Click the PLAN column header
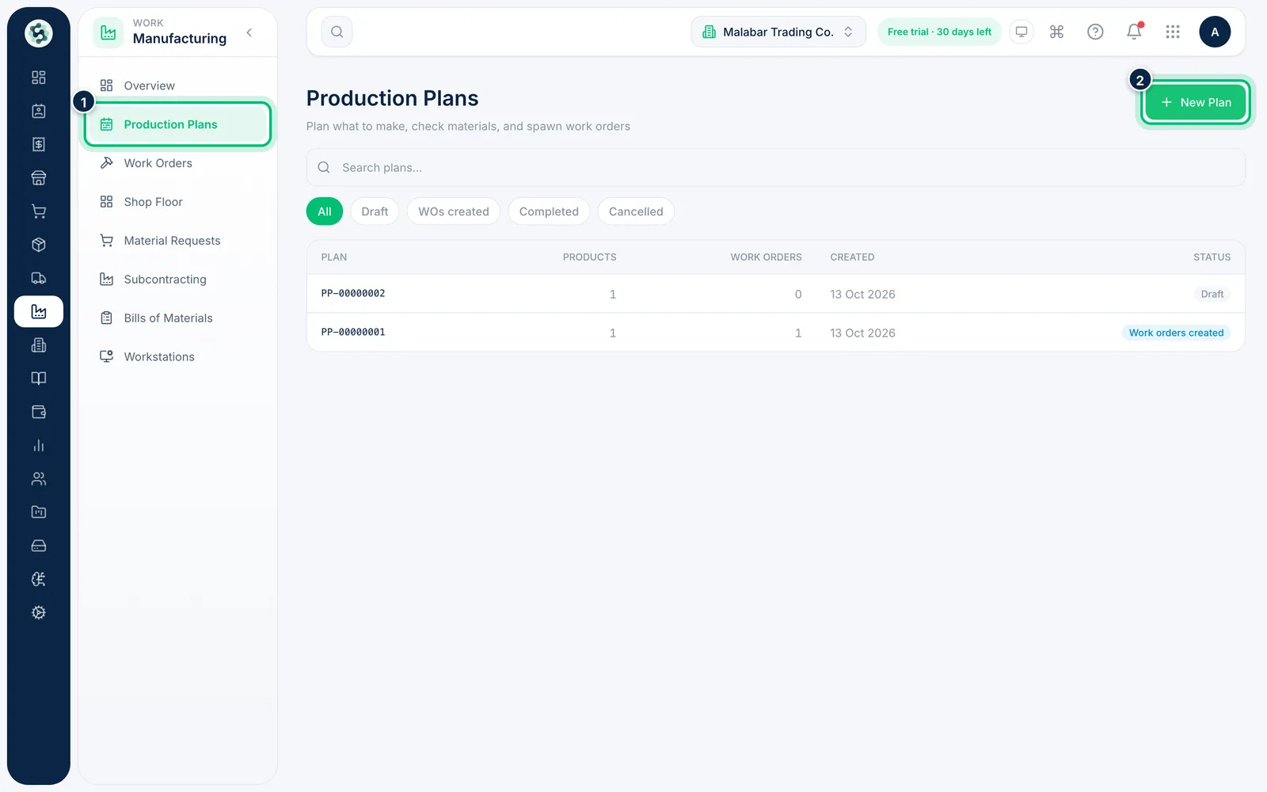1267x792 pixels. (334, 257)
